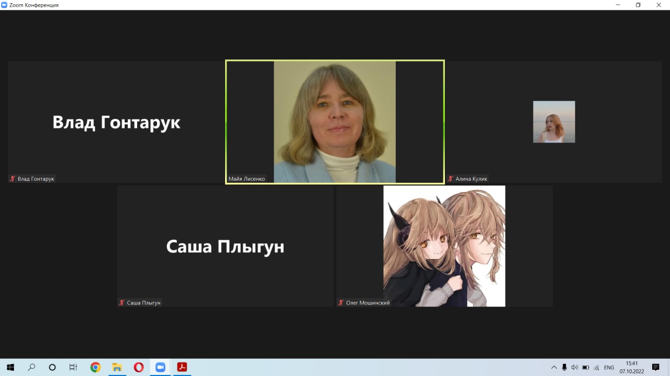Click muted mic icon beside Влад Гонтарук

coord(13,179)
